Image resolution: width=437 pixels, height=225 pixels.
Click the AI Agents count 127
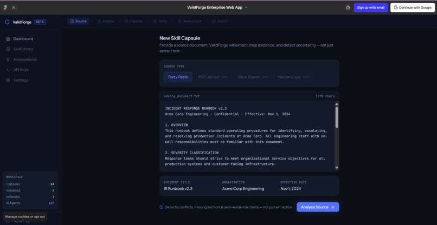click(x=52, y=203)
